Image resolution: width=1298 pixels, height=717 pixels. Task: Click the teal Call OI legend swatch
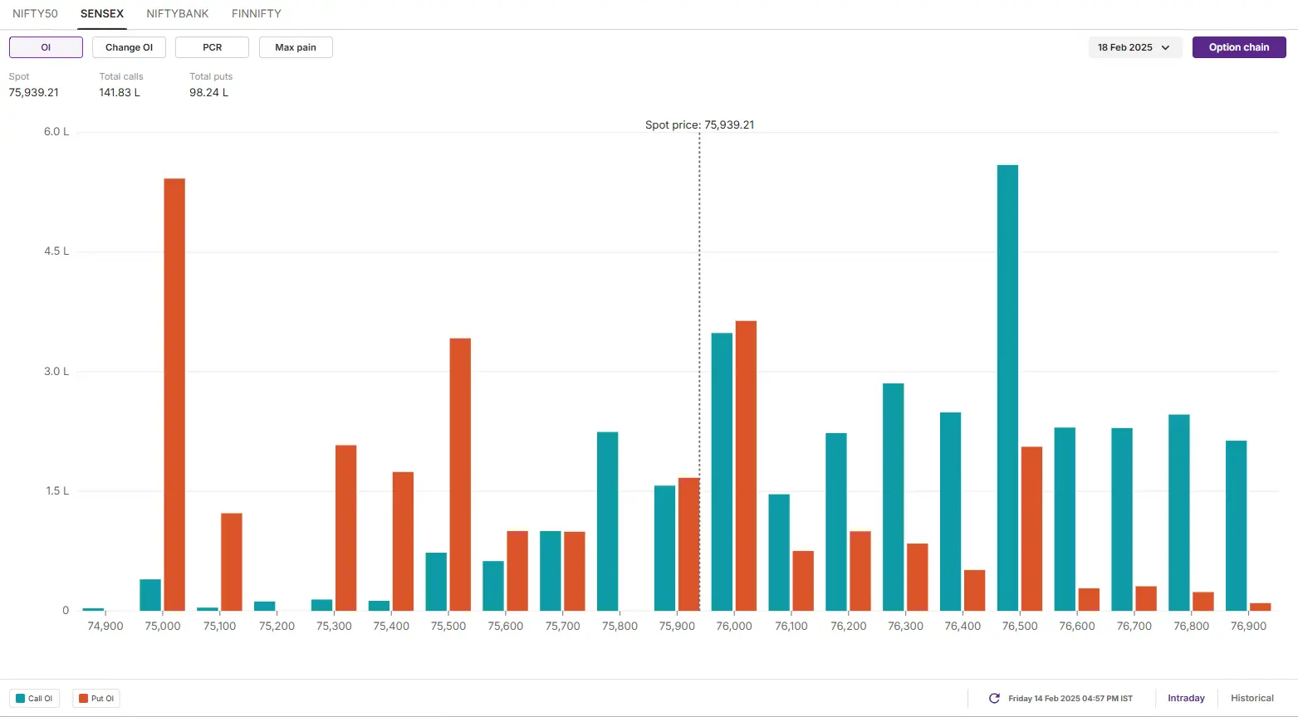(x=21, y=699)
